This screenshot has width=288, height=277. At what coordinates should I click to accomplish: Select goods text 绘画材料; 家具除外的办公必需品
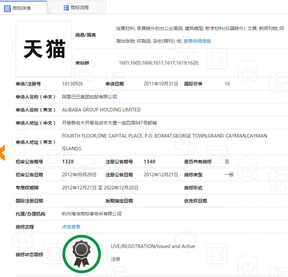point(149,28)
